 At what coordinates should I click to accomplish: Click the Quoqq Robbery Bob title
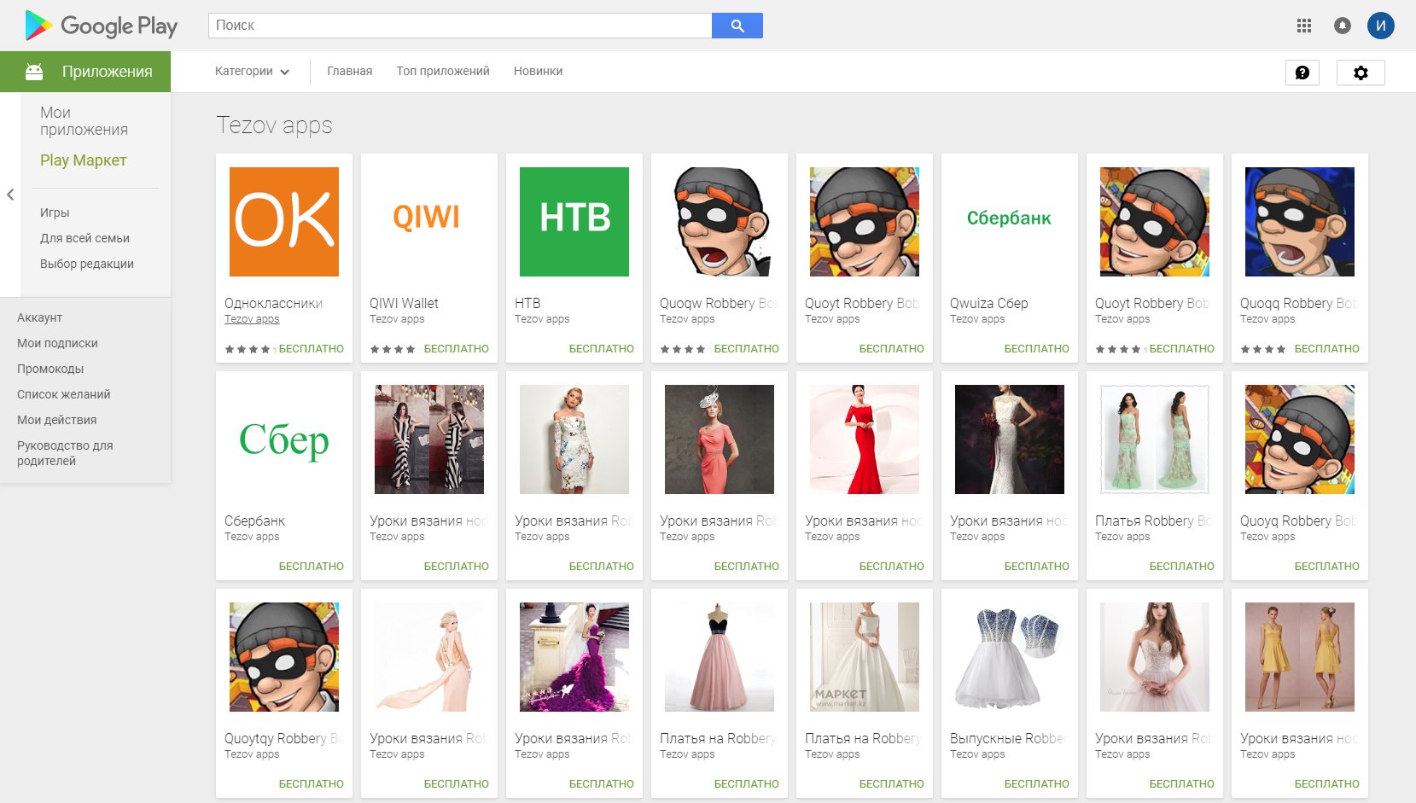[1298, 303]
